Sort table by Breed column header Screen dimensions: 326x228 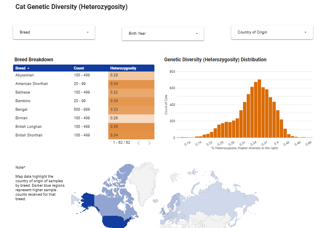(20, 68)
